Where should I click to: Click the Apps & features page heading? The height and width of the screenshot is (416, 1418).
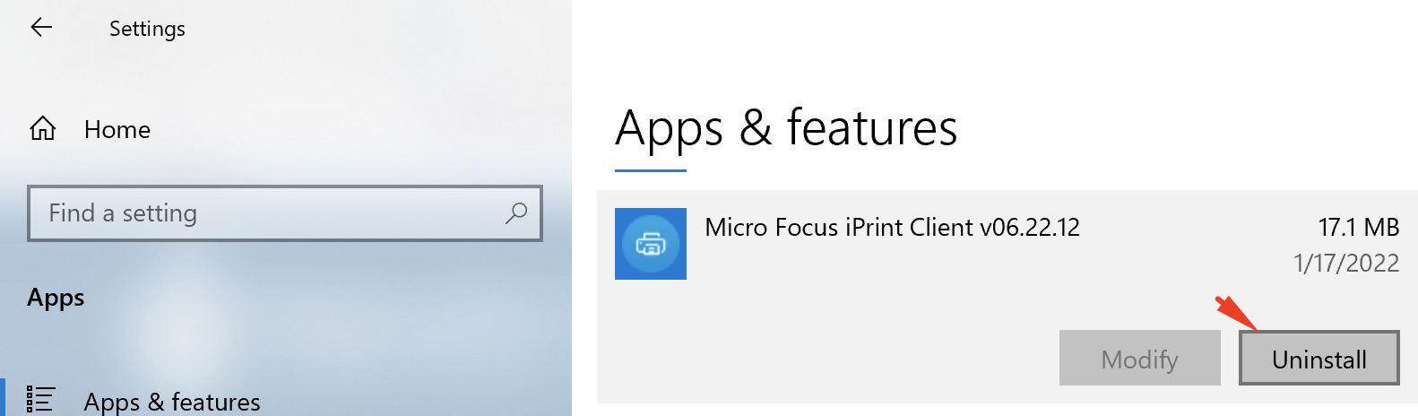click(786, 127)
